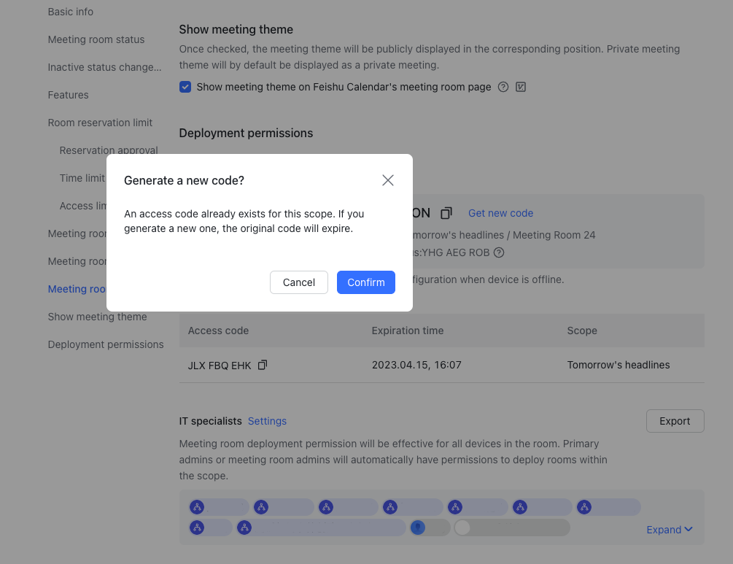Close the Generate a new code dialog
733x564 pixels.
click(387, 180)
